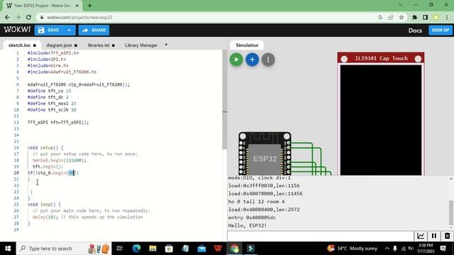This screenshot has width=454, height=255.
Task: Click the SHARE button
Action: (94, 30)
